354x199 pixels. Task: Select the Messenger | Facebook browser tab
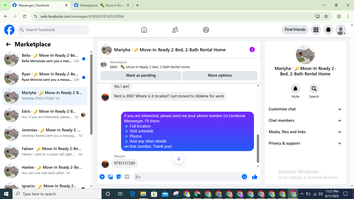[40, 5]
